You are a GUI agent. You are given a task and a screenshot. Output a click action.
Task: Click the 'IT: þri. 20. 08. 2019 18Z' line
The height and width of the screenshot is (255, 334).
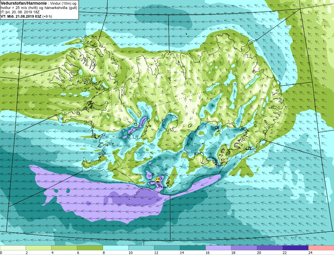pyautogui.click(x=20, y=12)
